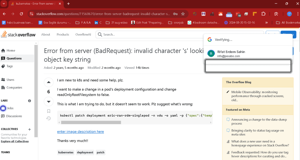Screen dimensions: 300x160
Task: Show the question activity history icon
Action: [x=49, y=118]
